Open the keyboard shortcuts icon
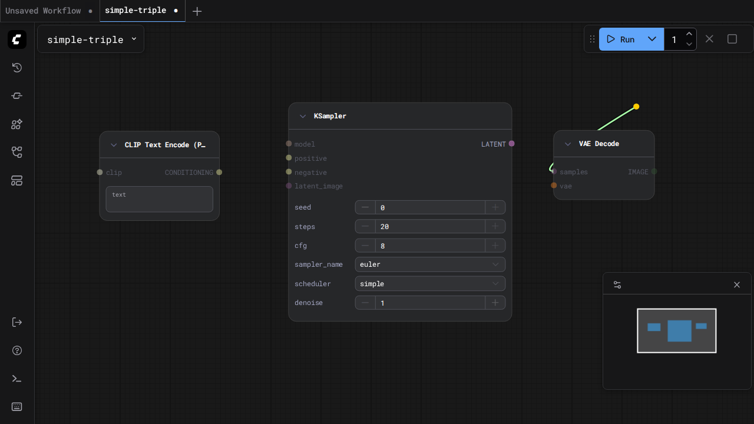 (17, 407)
